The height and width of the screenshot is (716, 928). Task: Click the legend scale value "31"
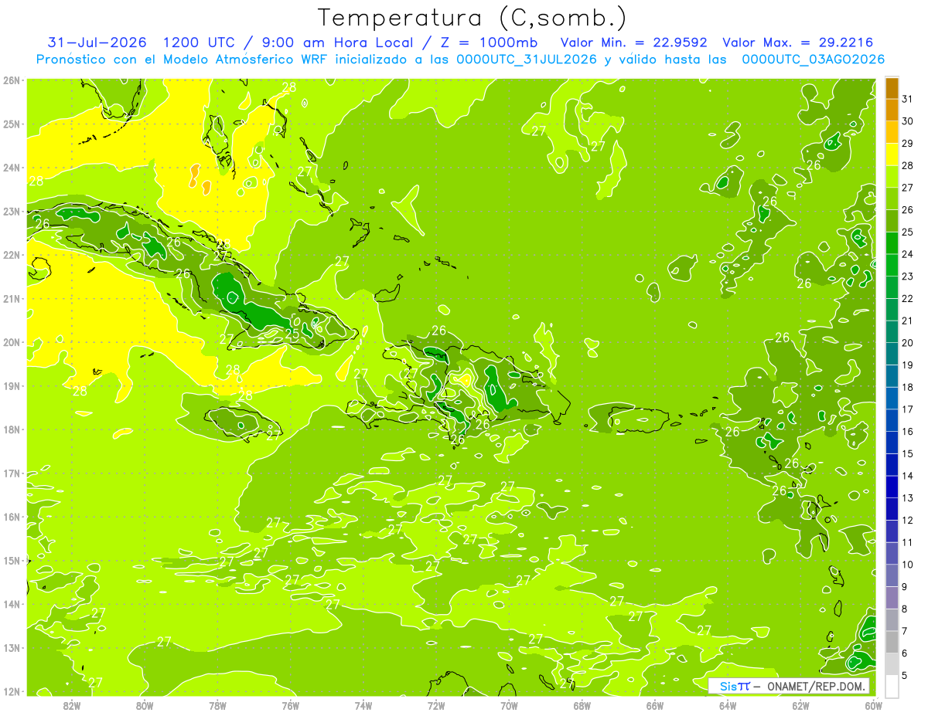(x=908, y=100)
